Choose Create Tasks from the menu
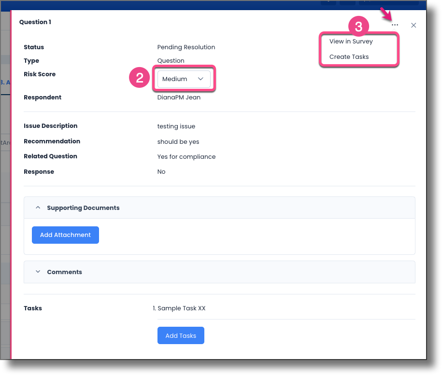 click(349, 57)
